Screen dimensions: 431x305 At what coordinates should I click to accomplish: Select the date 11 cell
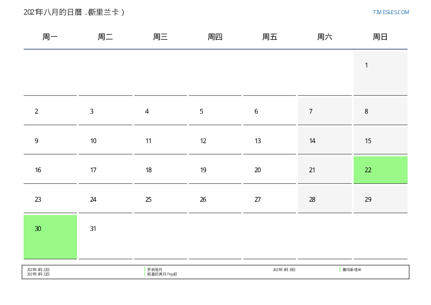160,141
